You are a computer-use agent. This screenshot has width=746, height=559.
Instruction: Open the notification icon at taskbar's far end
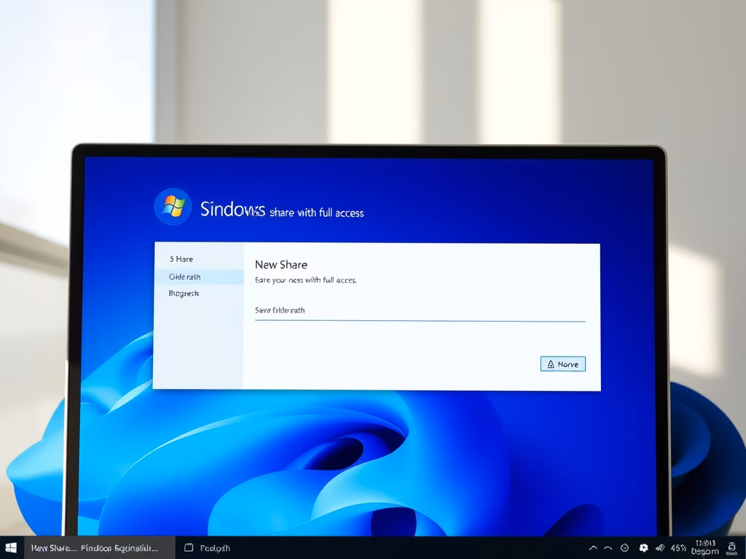point(732,548)
